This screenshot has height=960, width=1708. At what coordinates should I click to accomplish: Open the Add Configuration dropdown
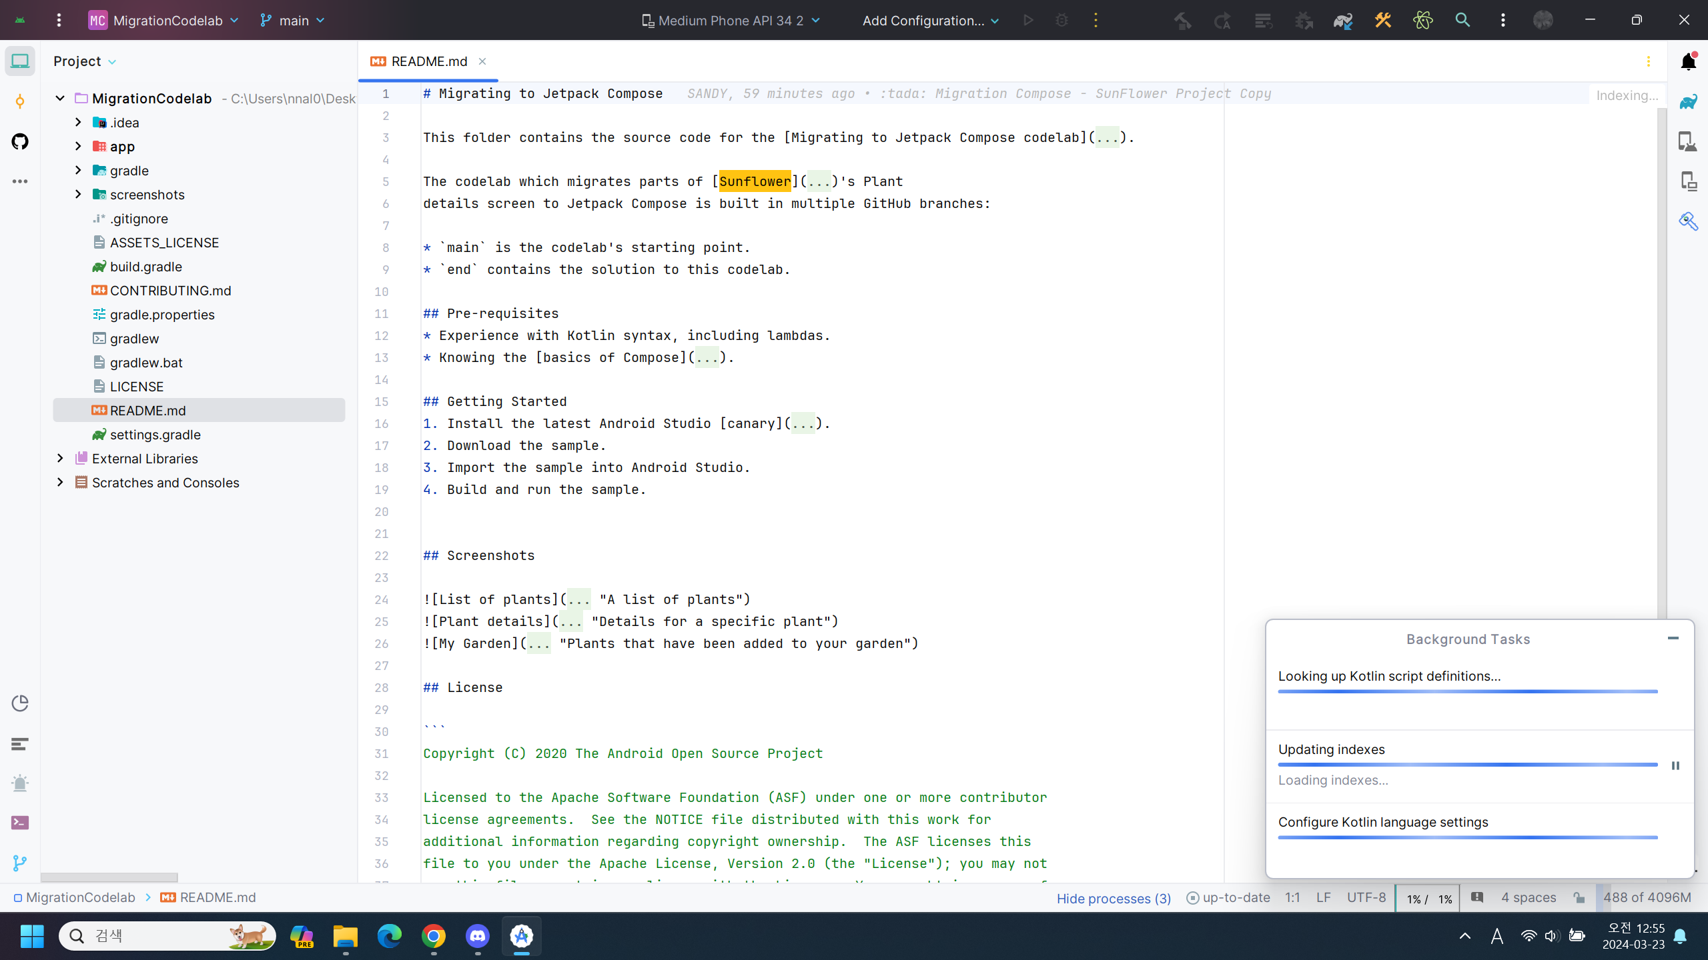tap(930, 21)
